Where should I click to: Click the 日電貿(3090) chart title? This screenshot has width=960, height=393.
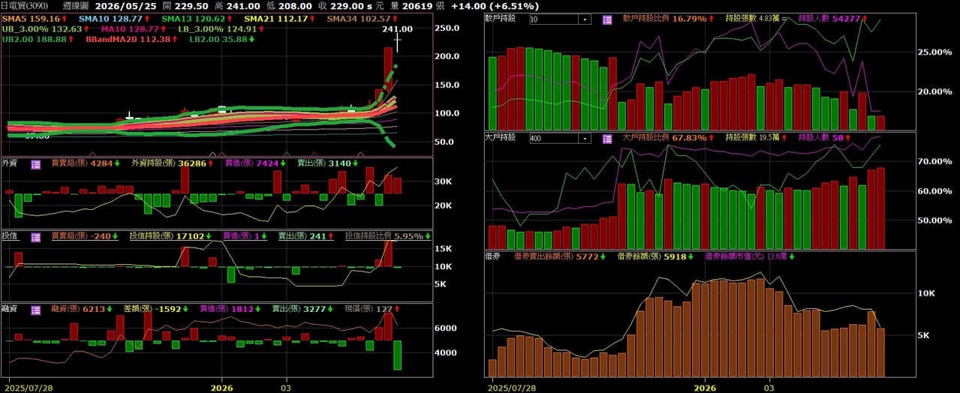pos(25,5)
